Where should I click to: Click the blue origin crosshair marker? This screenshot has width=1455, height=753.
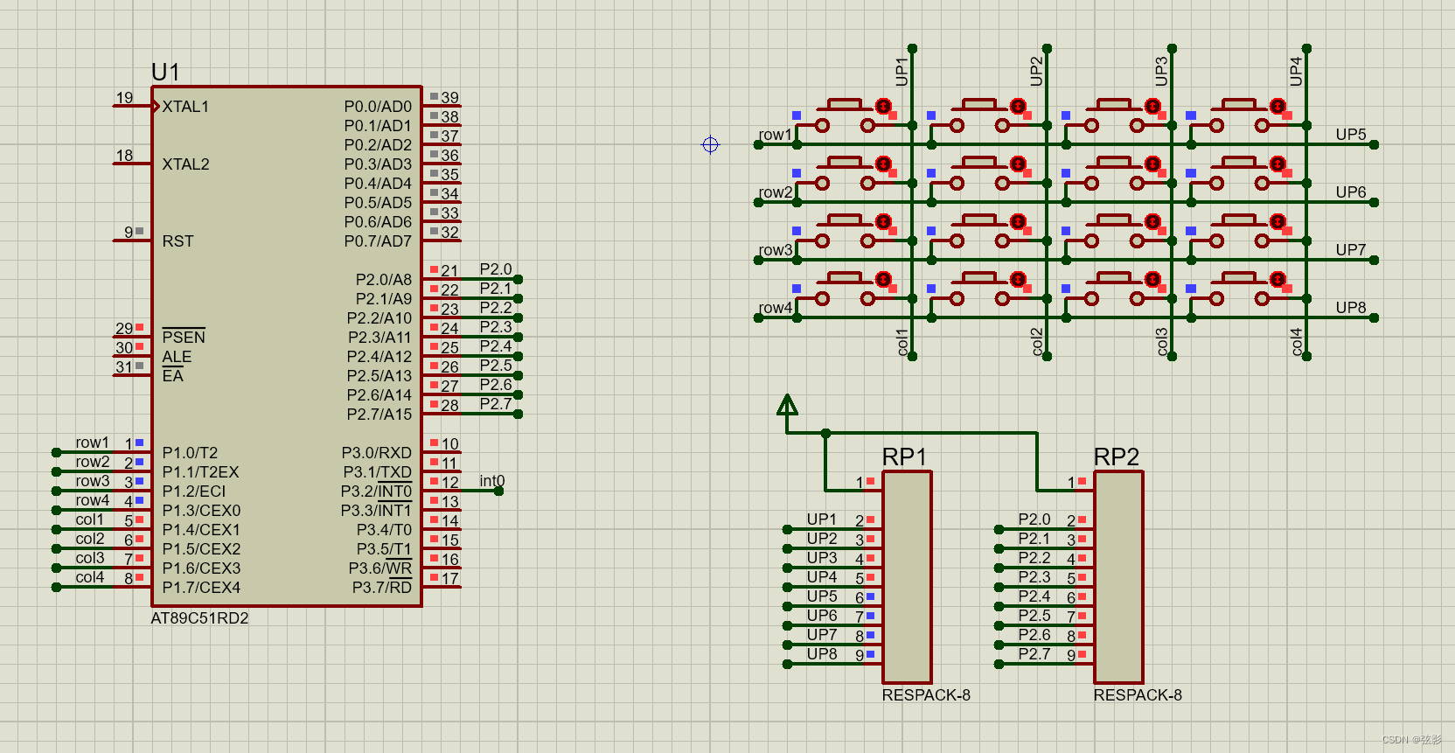click(x=710, y=144)
